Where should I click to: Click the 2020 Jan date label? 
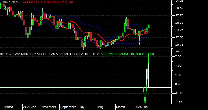tap(30, 107)
